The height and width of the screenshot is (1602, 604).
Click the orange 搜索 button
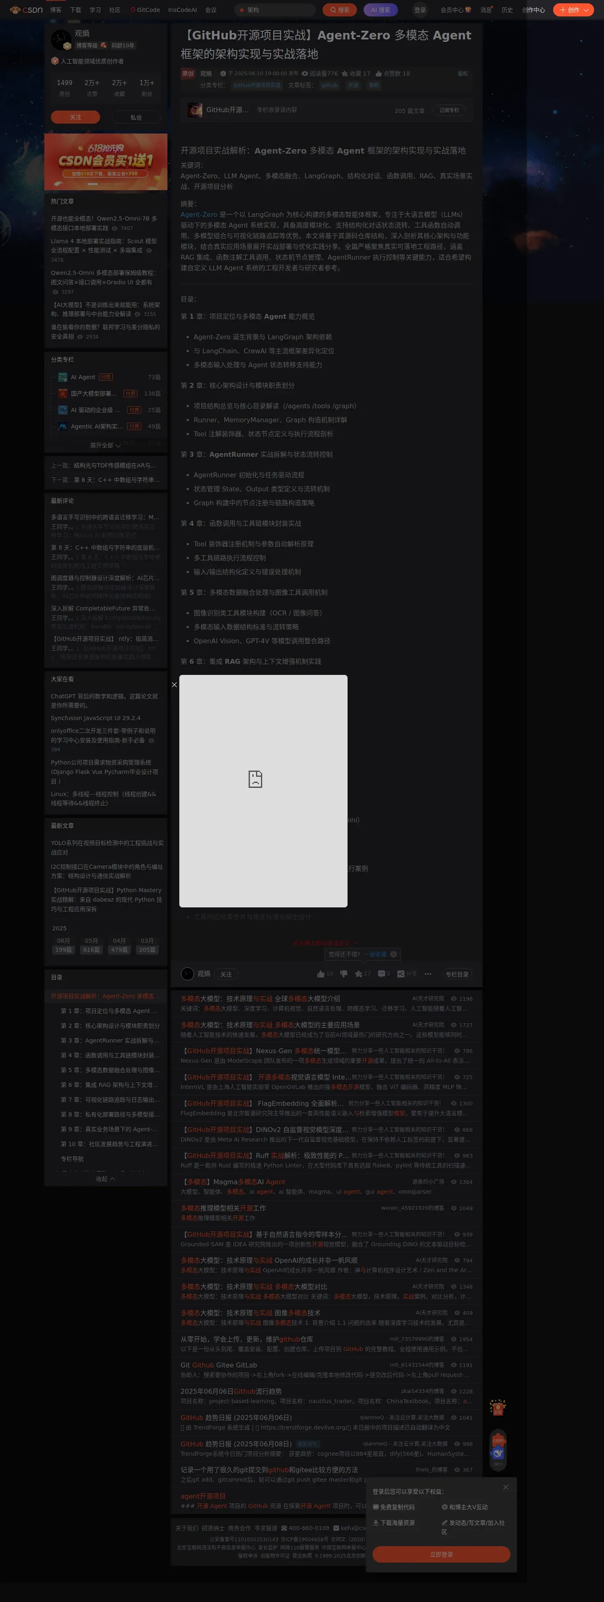340,10
